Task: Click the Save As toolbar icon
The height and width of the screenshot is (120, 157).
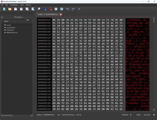Action: tap(21, 9)
